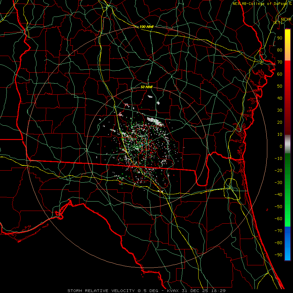Click the -80 value on the velocity scale
The width and height of the screenshot is (293, 293).
pyautogui.click(x=278, y=243)
